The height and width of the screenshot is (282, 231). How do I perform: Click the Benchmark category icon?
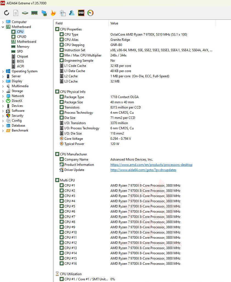tap(8, 130)
